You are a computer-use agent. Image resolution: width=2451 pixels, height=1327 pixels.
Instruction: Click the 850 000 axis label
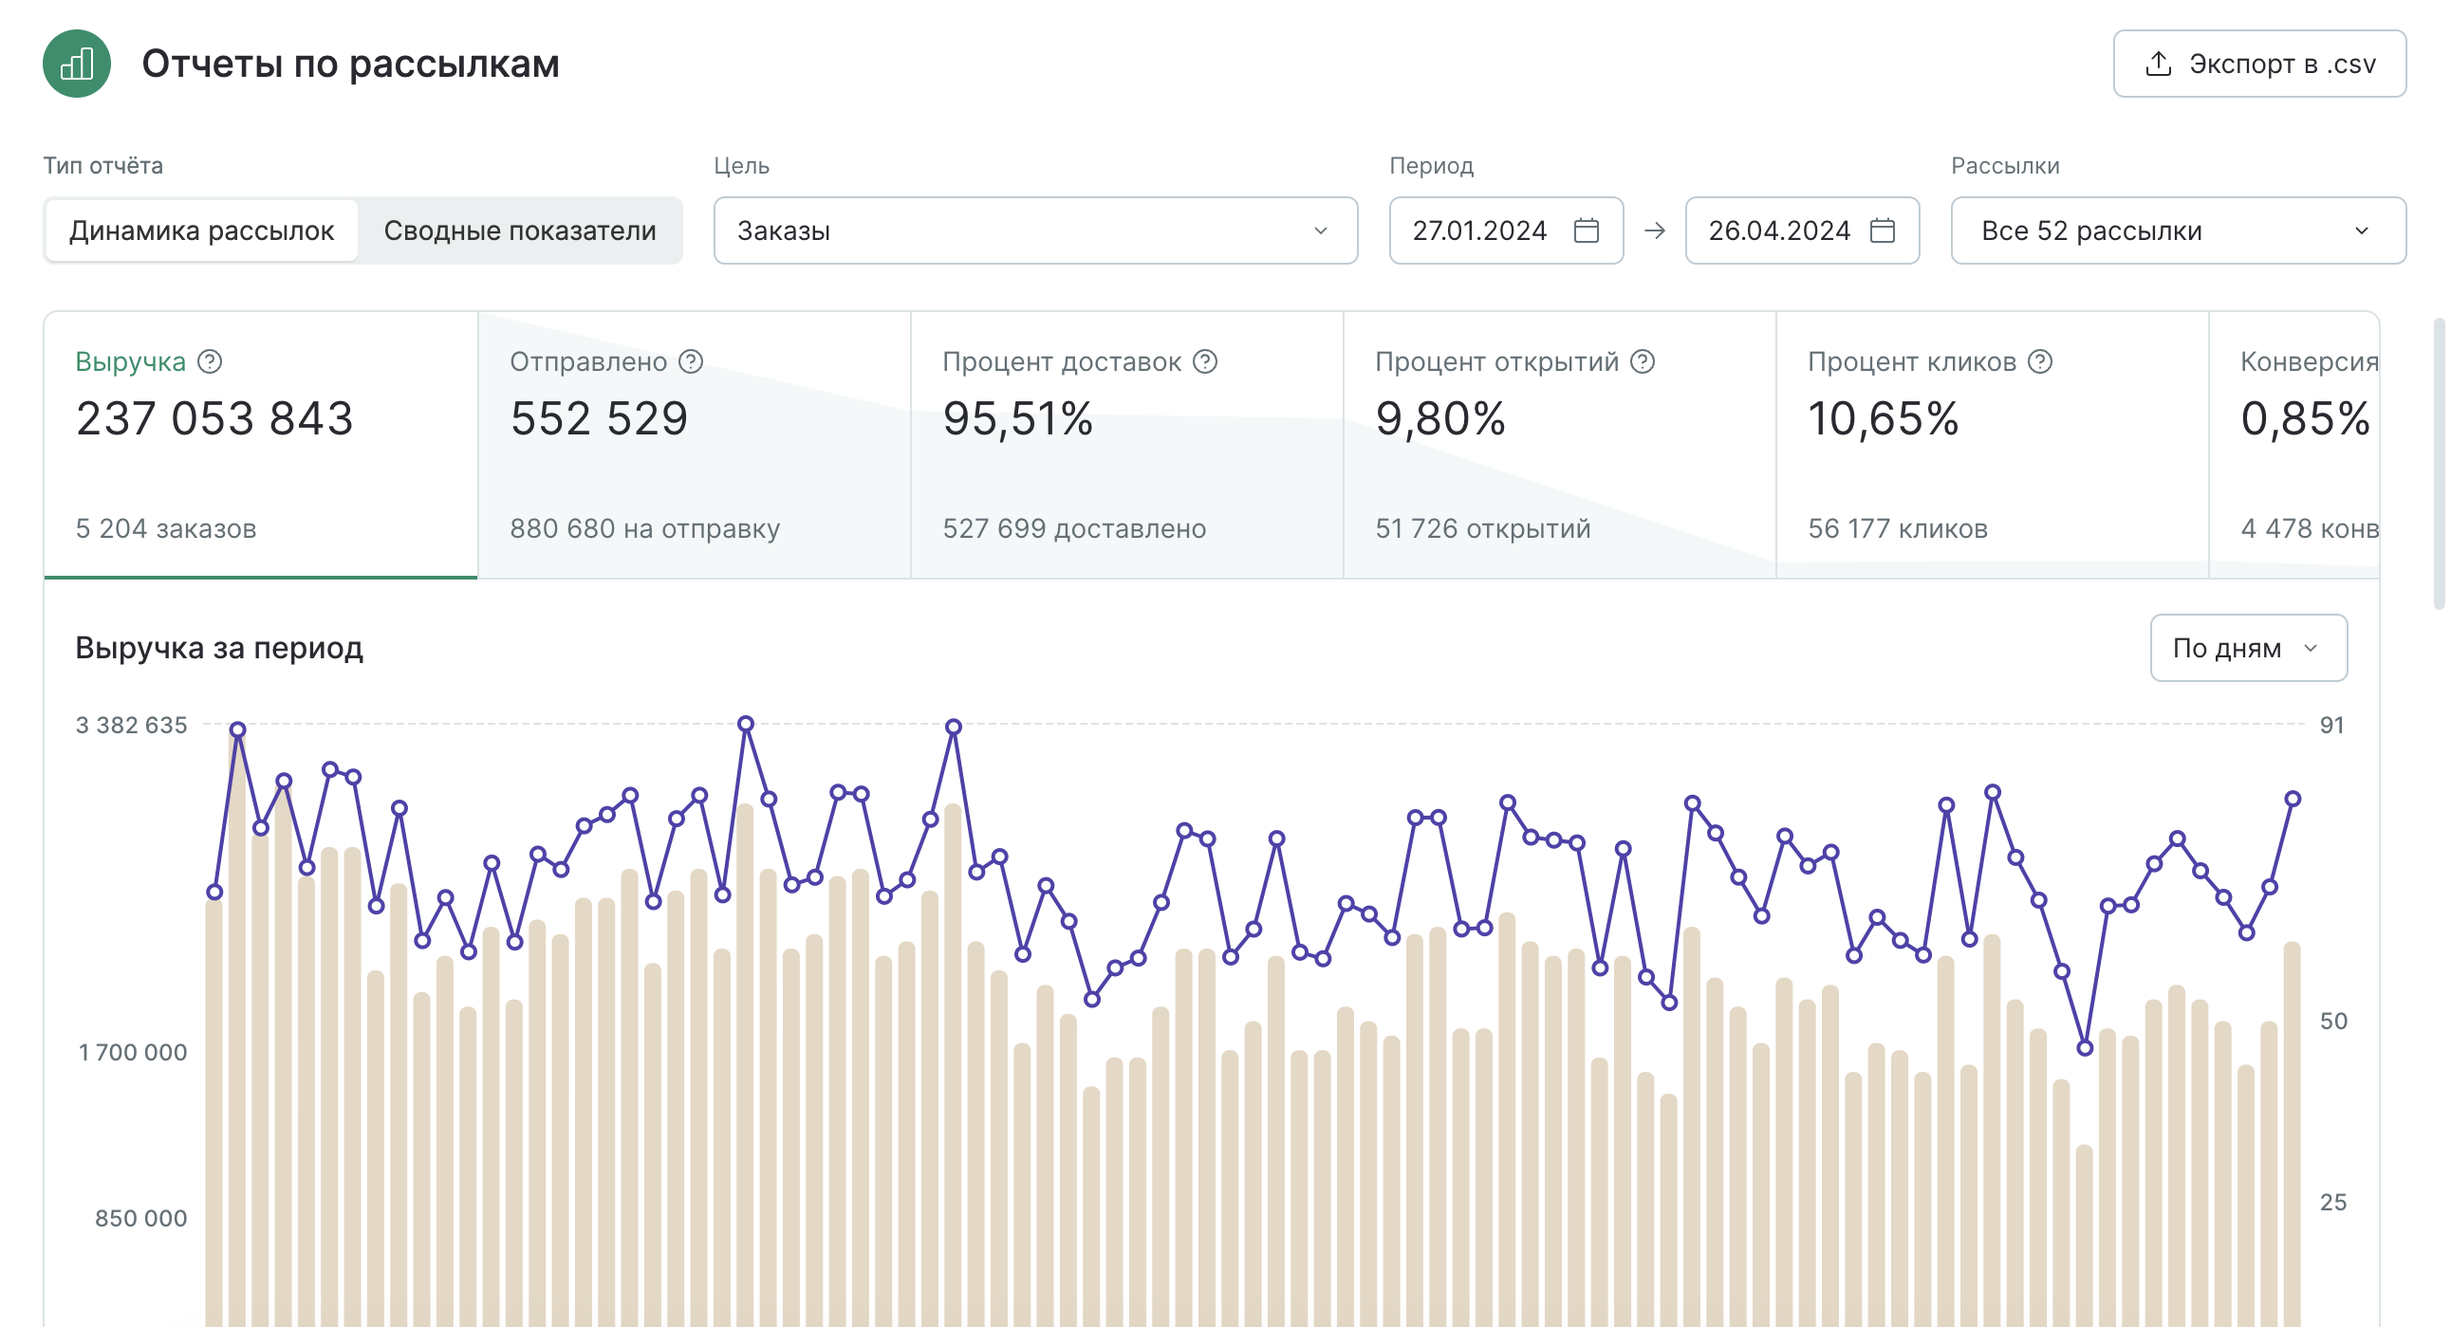click(x=140, y=1219)
